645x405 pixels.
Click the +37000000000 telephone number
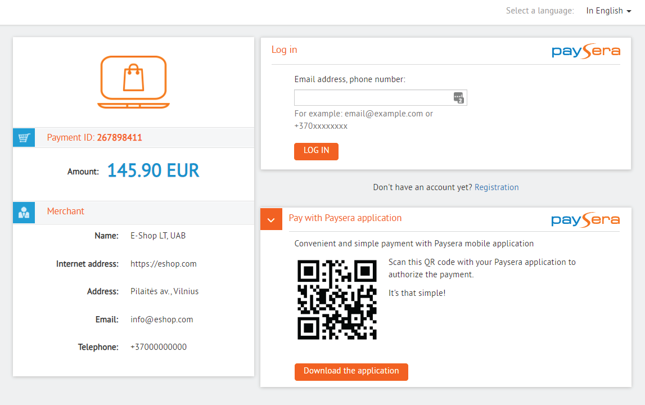pyautogui.click(x=158, y=347)
